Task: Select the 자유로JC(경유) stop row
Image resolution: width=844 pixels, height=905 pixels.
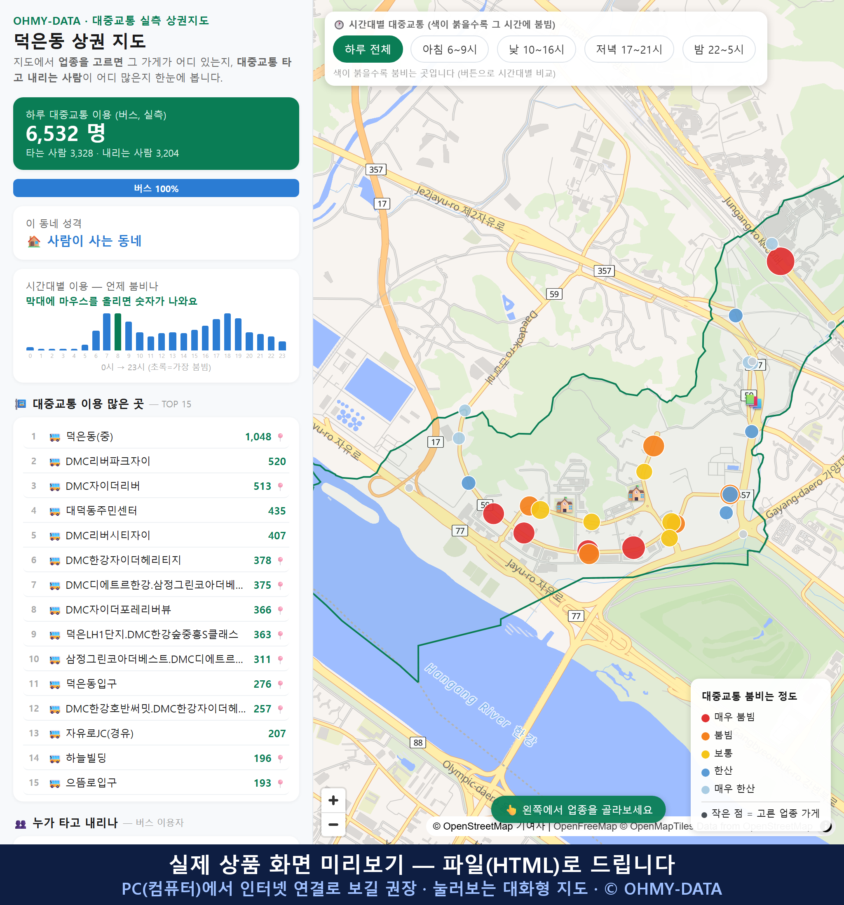Action: coord(156,733)
